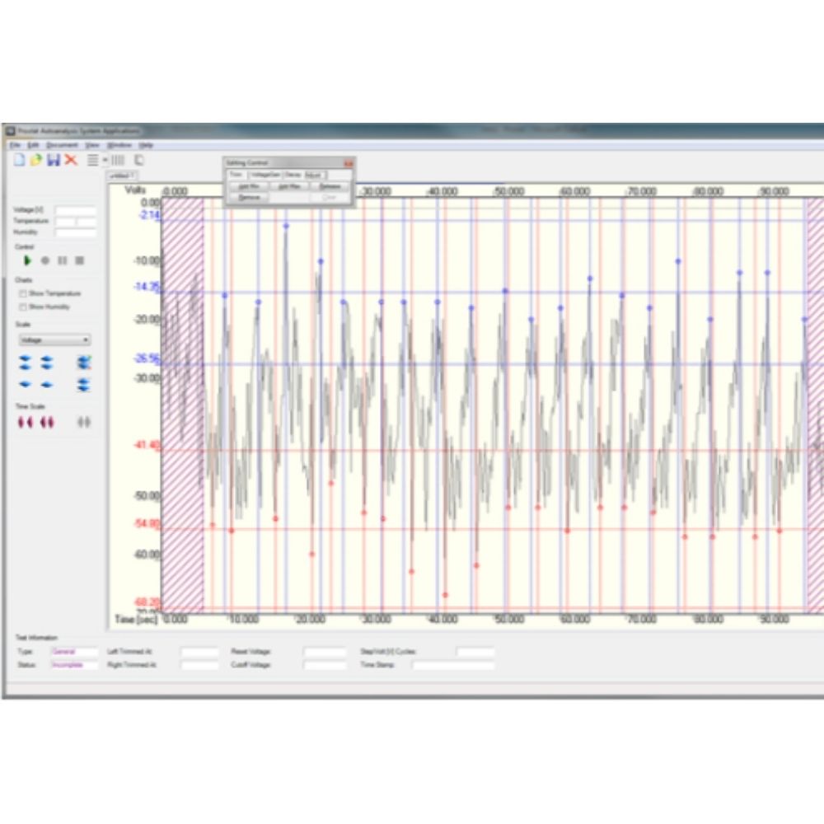The height and width of the screenshot is (824, 824).
Task: Pause using the Control section pause button
Action: click(x=63, y=260)
